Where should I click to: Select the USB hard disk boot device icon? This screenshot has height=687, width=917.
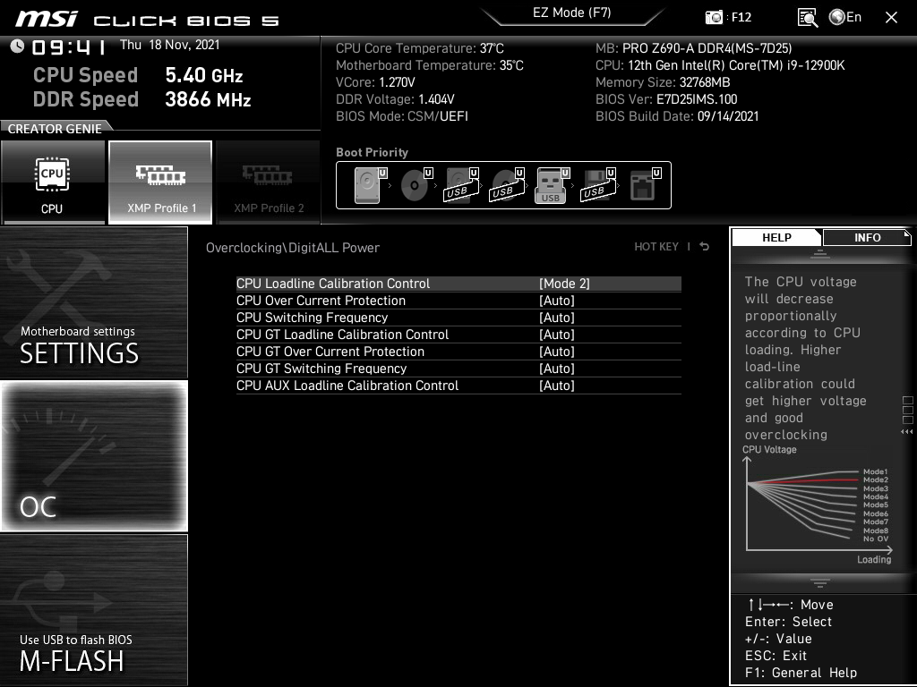(x=461, y=185)
